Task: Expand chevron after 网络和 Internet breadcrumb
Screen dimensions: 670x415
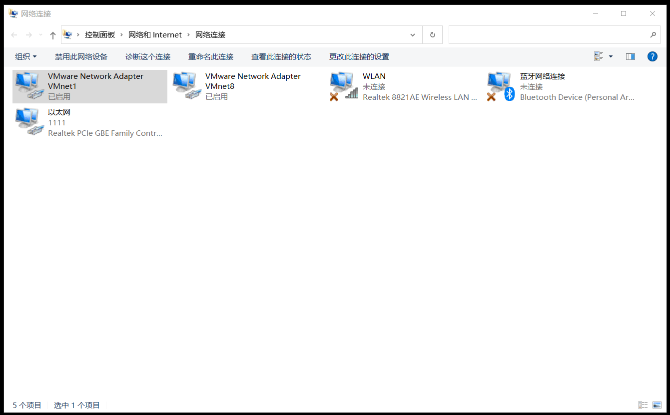Action: pyautogui.click(x=188, y=35)
